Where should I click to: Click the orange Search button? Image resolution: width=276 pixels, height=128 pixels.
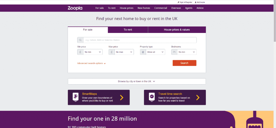(184, 63)
